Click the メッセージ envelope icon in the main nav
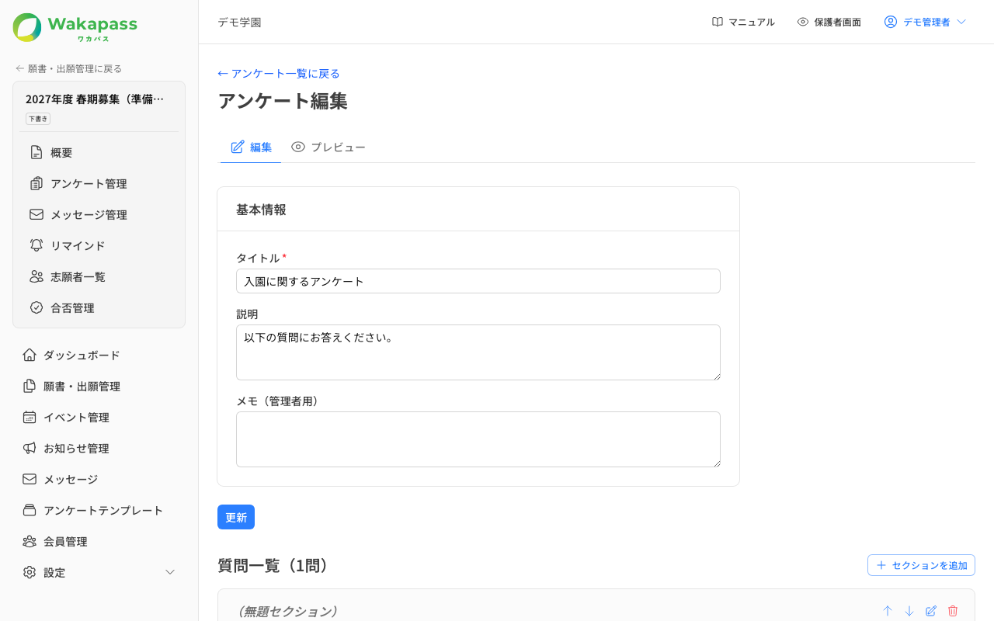The image size is (994, 621). click(30, 479)
